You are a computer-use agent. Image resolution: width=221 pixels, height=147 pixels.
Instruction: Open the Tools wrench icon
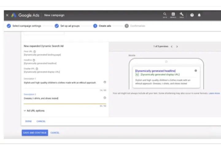pos(181,15)
